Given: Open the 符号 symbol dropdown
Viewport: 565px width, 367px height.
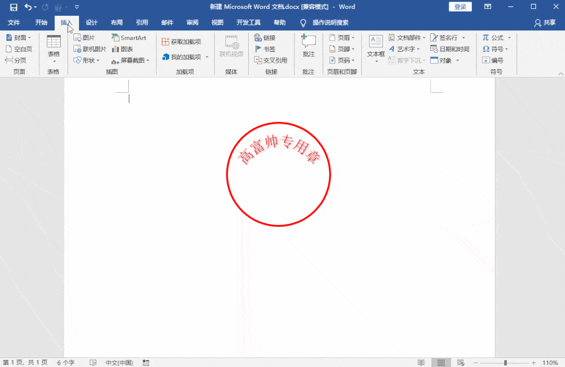Looking at the screenshot, I should click(x=495, y=49).
